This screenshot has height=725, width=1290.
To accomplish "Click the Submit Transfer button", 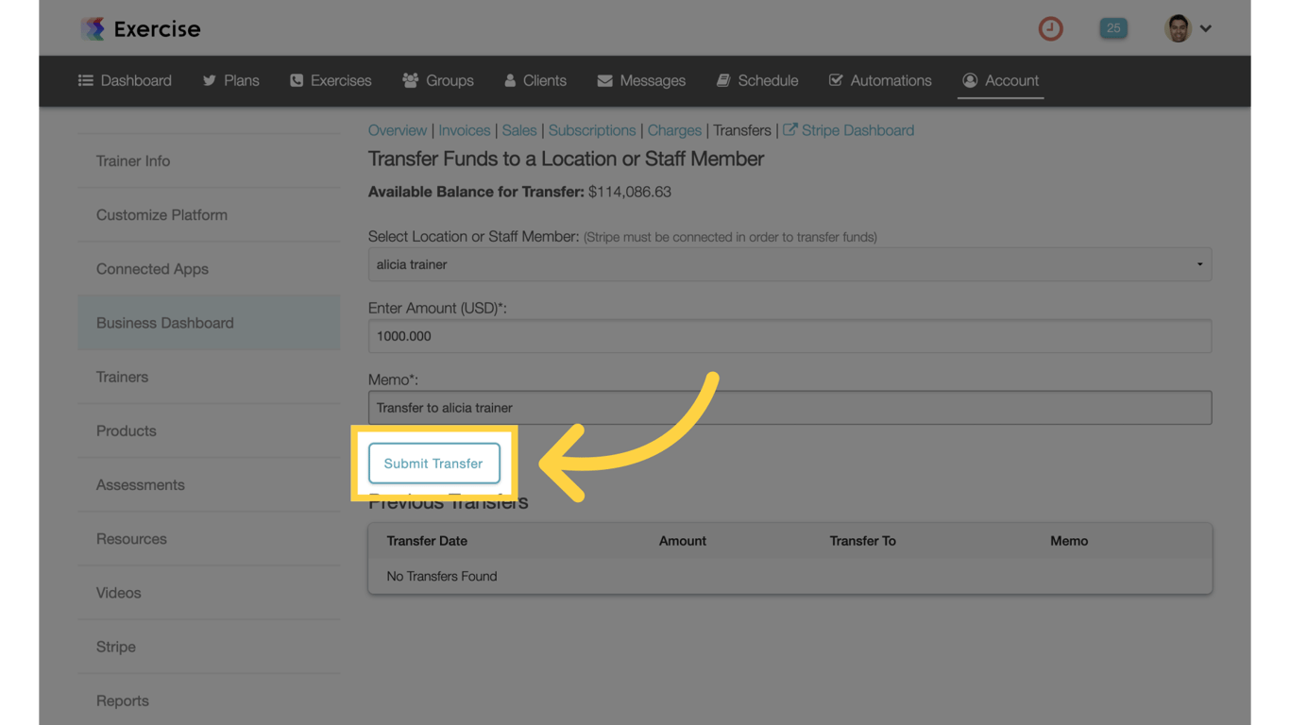I will click(433, 464).
